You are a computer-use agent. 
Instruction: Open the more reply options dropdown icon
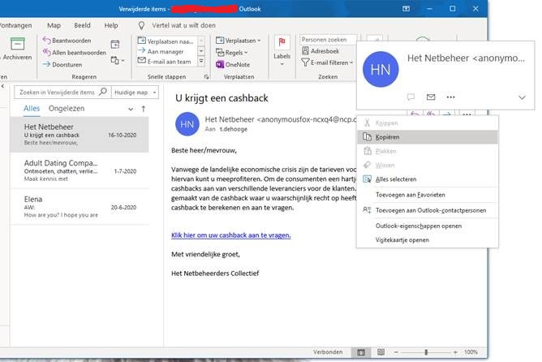[x=118, y=61]
